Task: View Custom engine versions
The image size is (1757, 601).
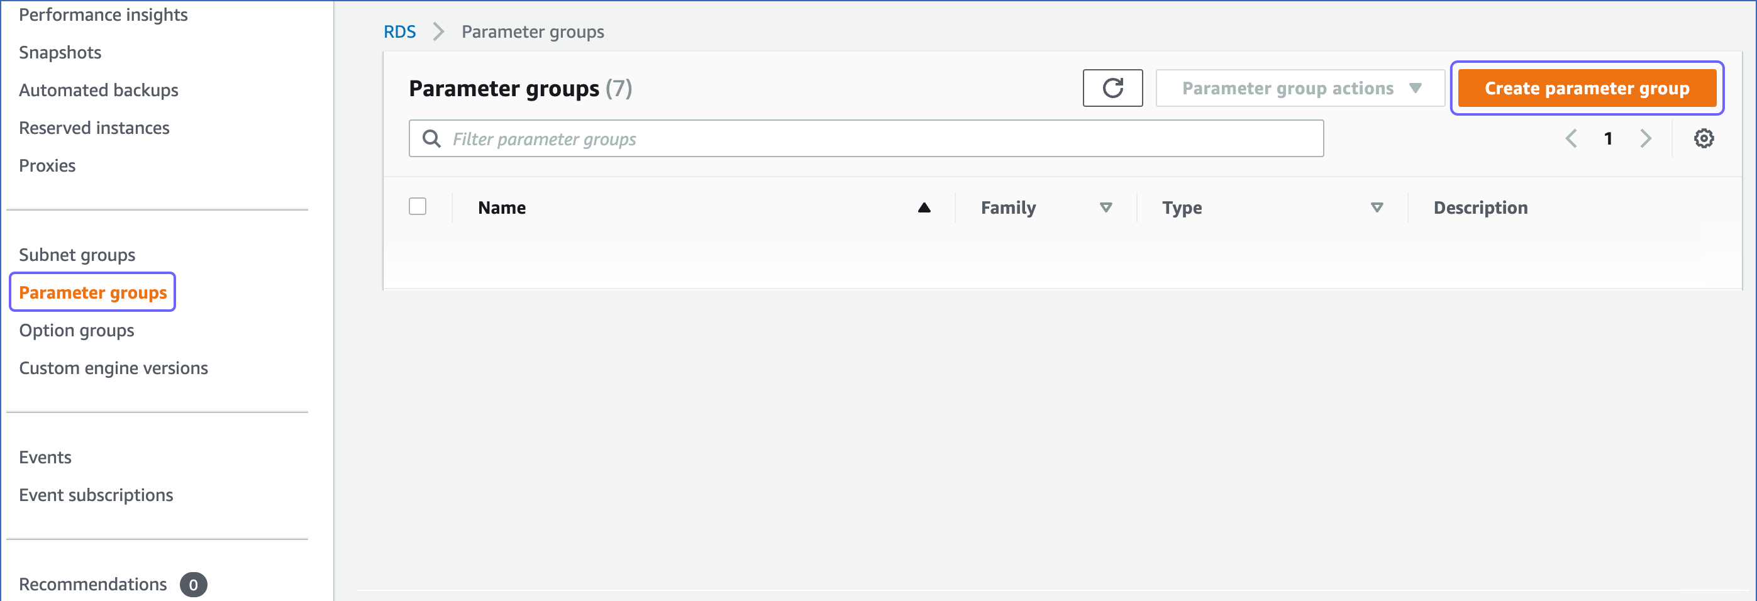Action: [x=113, y=368]
